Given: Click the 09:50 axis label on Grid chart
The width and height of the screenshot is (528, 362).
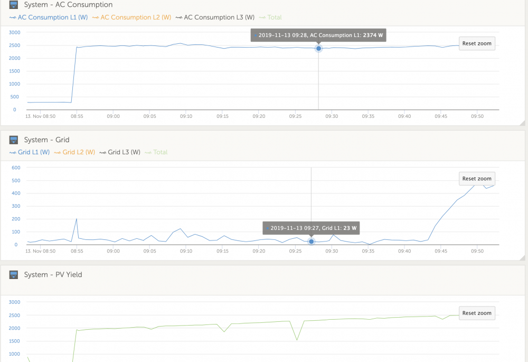Looking at the screenshot, I should point(477,251).
